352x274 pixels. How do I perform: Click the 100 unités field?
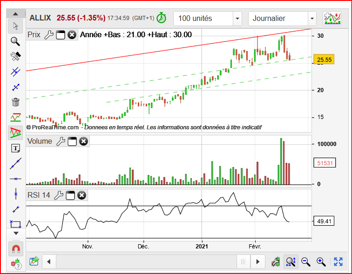(x=203, y=19)
